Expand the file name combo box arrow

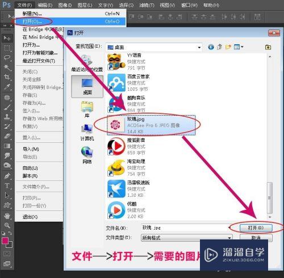coord(229,228)
